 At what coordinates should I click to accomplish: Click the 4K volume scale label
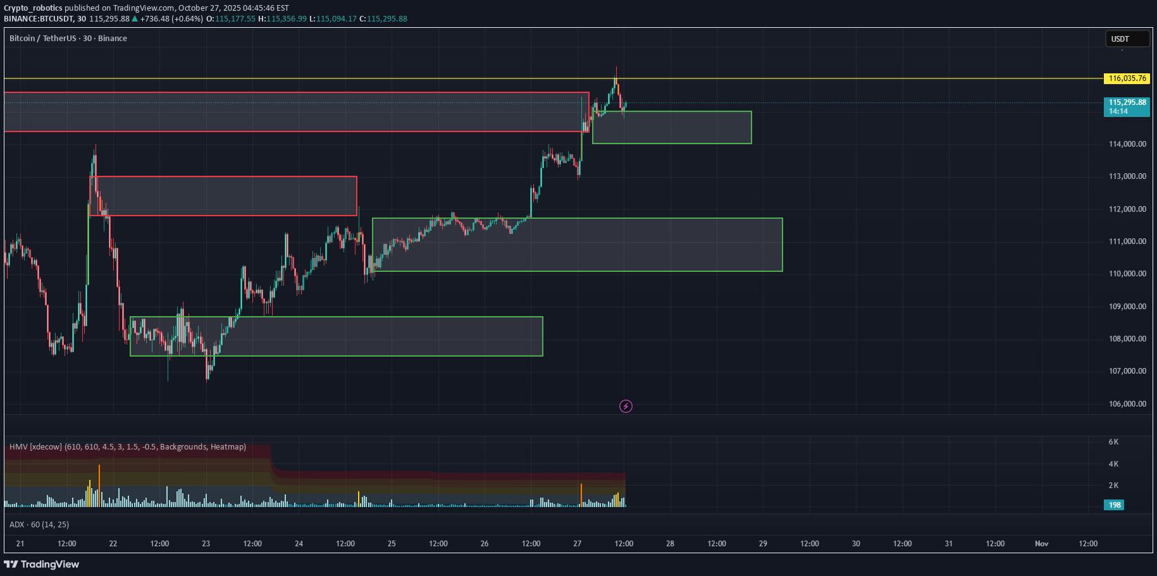click(1113, 464)
